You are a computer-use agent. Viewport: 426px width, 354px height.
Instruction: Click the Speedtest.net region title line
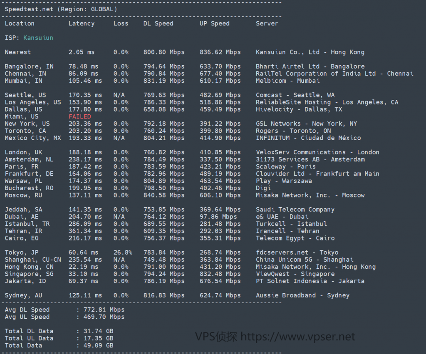pyautogui.click(x=61, y=9)
